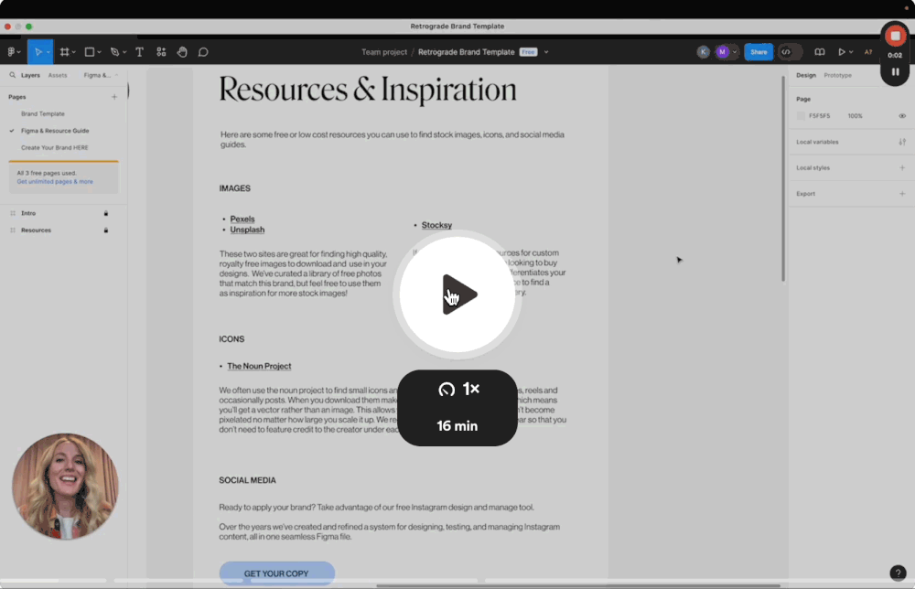Click the K user avatar

(x=703, y=52)
